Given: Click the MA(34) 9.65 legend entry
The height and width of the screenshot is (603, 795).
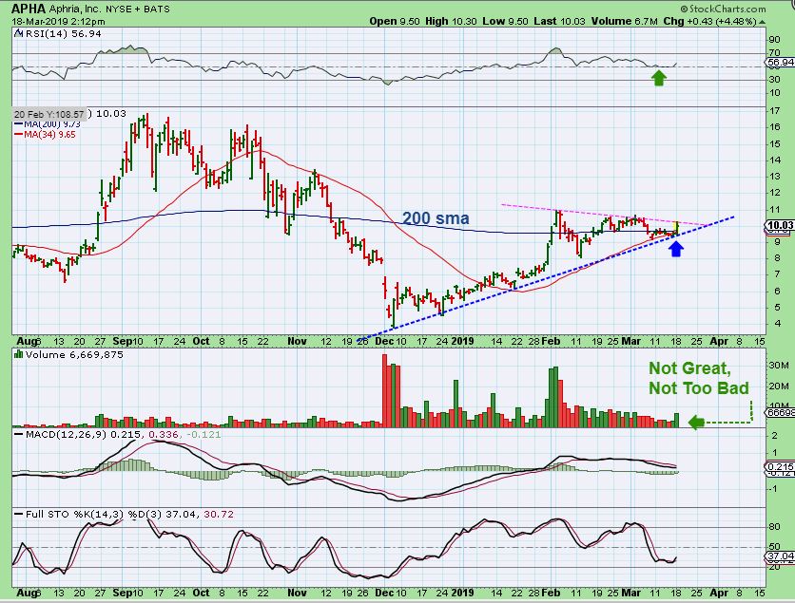Looking at the screenshot, I should coord(45,135).
